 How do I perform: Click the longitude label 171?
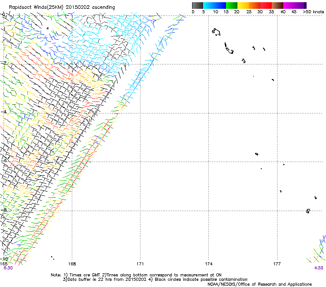point(140,264)
